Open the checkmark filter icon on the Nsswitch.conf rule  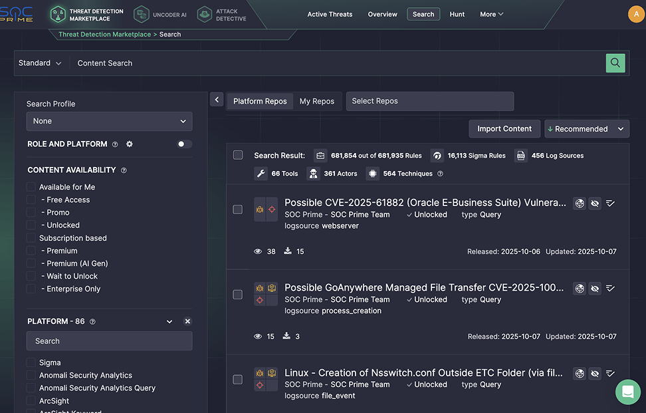pos(611,374)
